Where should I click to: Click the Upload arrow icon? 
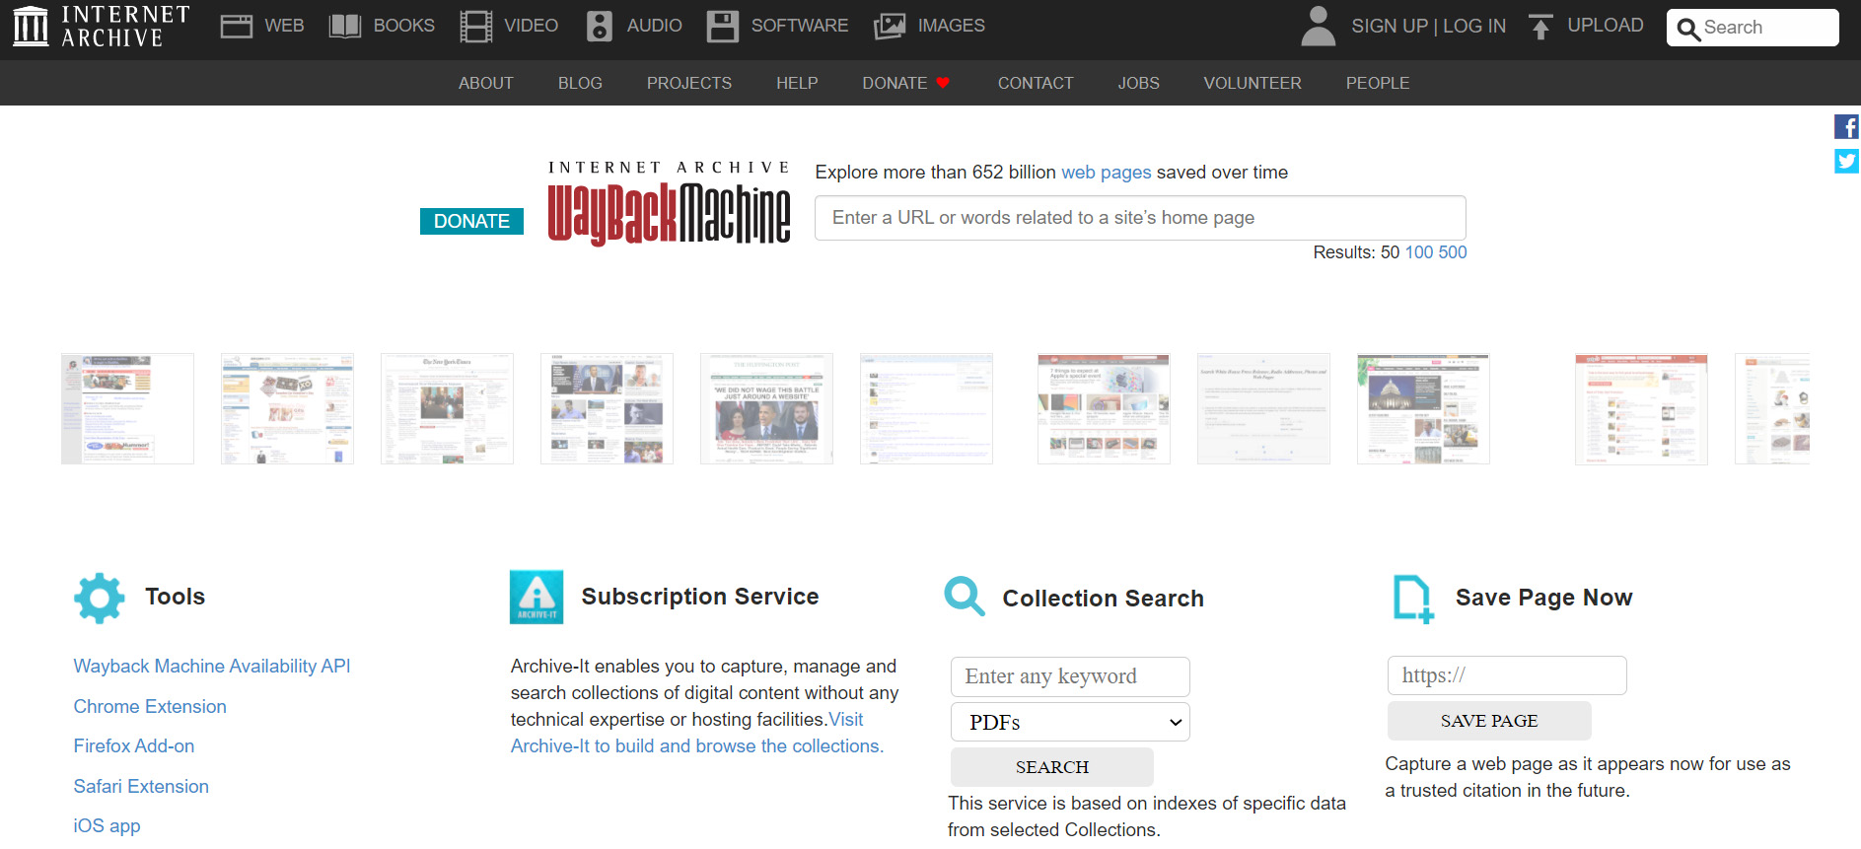point(1540,27)
